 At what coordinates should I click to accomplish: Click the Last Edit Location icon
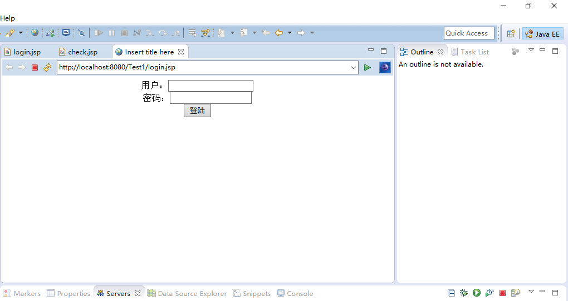click(266, 33)
